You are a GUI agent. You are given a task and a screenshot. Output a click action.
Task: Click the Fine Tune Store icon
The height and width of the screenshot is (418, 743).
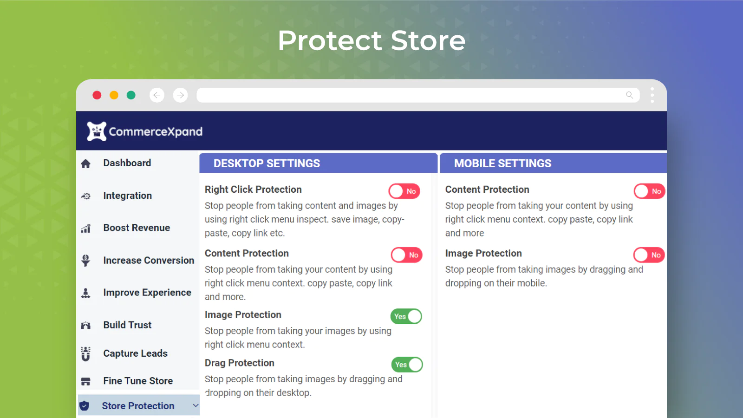(x=85, y=381)
